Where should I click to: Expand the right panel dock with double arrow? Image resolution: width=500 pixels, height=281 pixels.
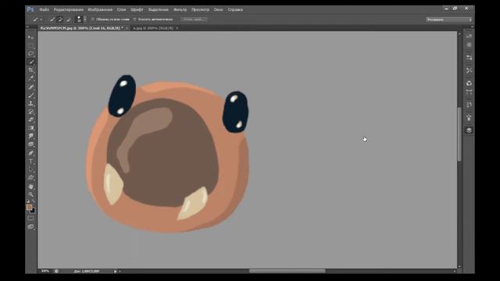click(x=472, y=27)
